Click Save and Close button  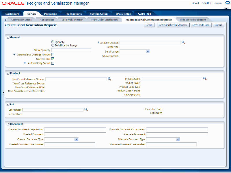(201, 25)
